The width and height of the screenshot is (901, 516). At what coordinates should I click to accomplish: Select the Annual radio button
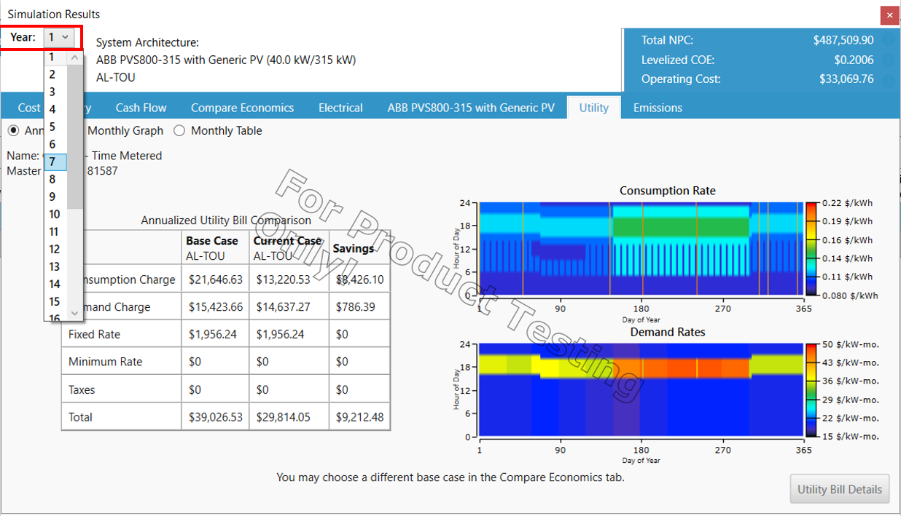tap(13, 131)
